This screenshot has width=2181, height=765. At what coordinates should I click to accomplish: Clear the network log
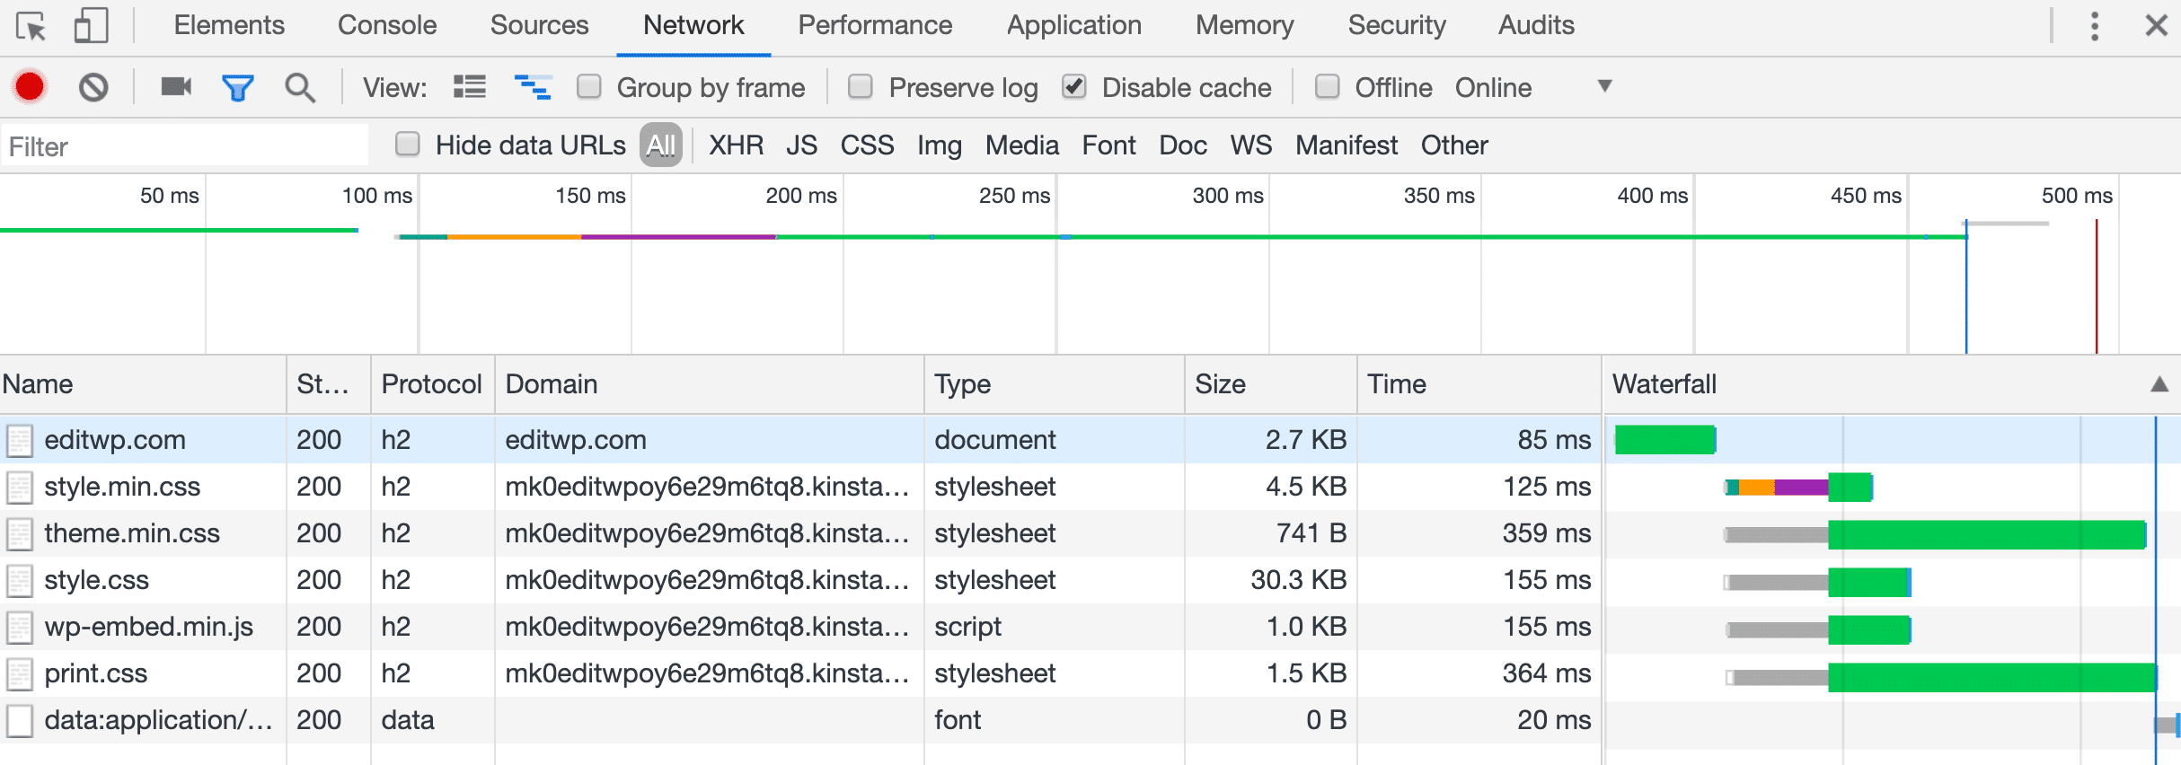93,87
